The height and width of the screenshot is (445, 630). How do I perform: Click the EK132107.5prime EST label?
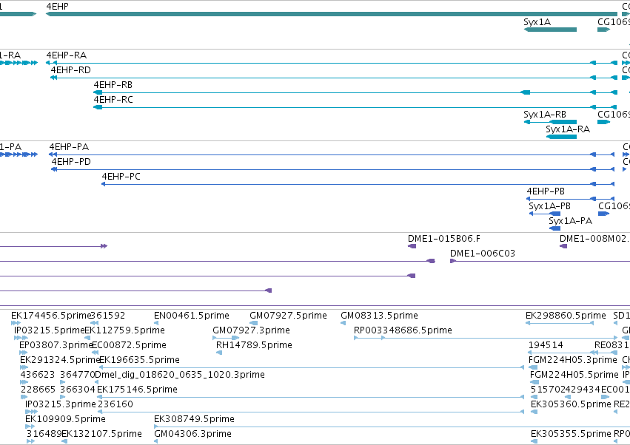(101, 434)
